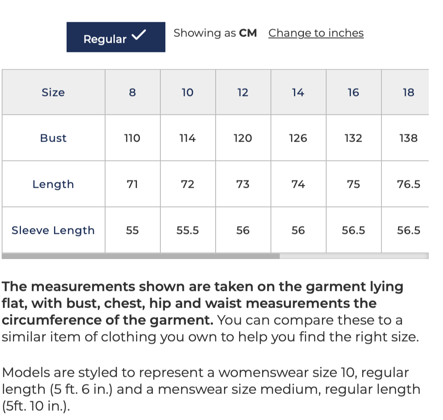Click the Bust row label
Image resolution: width=443 pixels, height=420 pixels.
click(54, 138)
